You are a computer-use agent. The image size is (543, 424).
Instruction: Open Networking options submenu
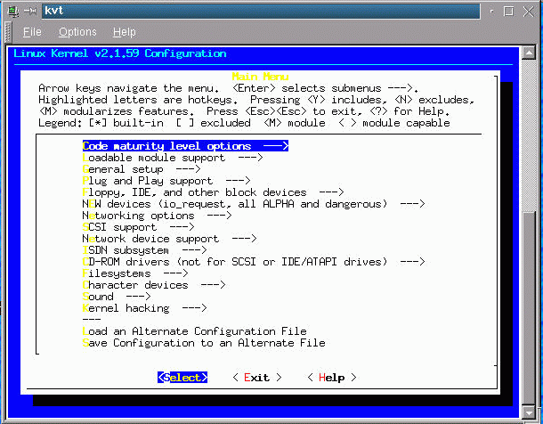tap(157, 216)
